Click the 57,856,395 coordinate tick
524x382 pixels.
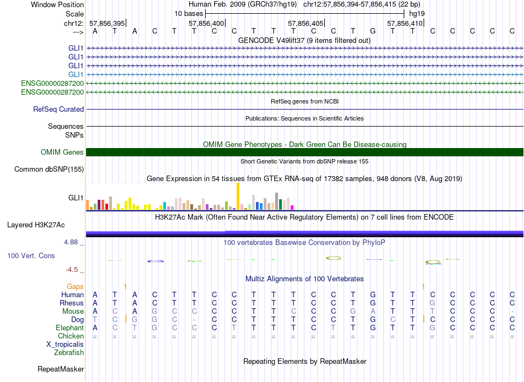108,23
